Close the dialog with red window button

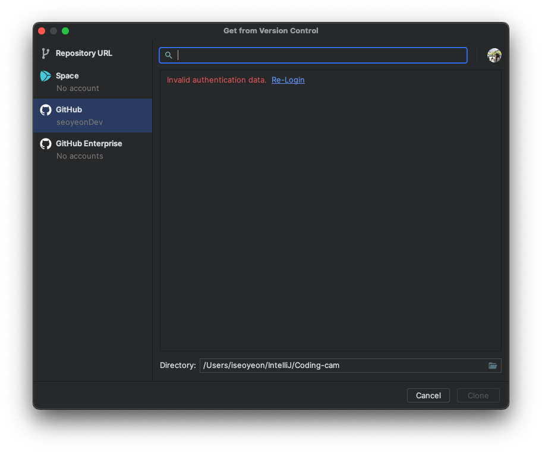pyautogui.click(x=42, y=31)
